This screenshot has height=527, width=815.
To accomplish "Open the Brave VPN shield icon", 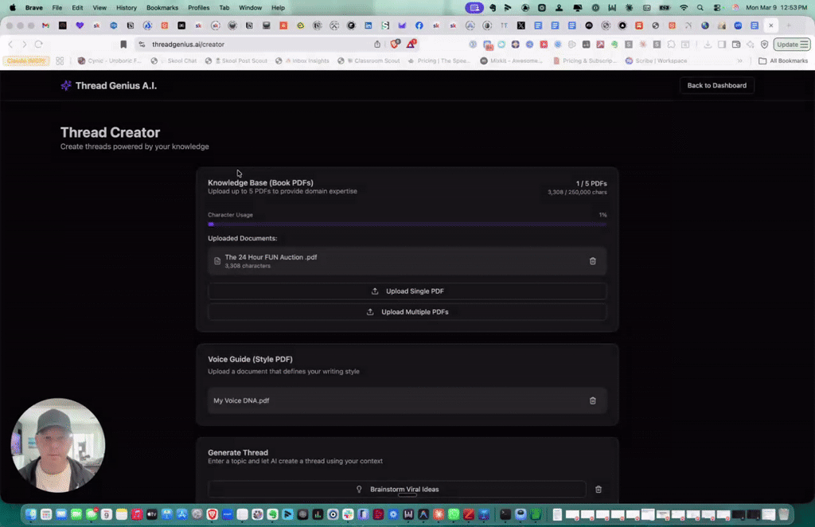I will (764, 44).
